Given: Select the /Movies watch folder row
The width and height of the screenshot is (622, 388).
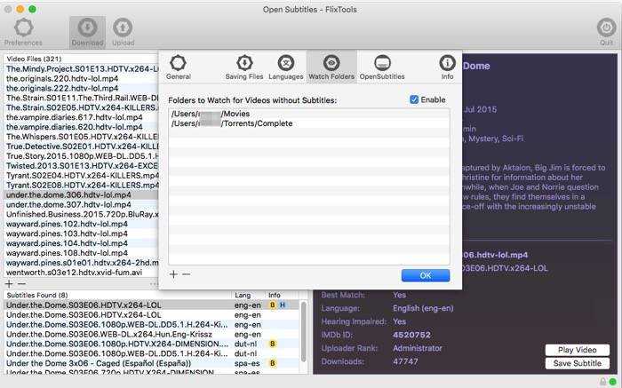Looking at the screenshot, I should [x=309, y=114].
